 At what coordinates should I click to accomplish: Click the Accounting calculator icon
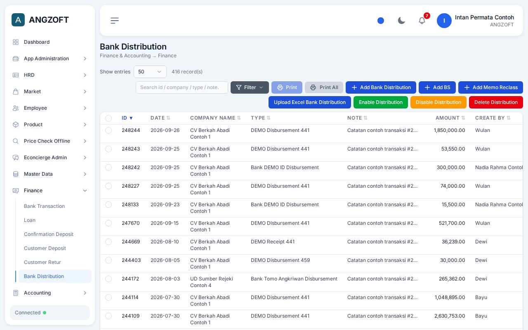(x=16, y=293)
